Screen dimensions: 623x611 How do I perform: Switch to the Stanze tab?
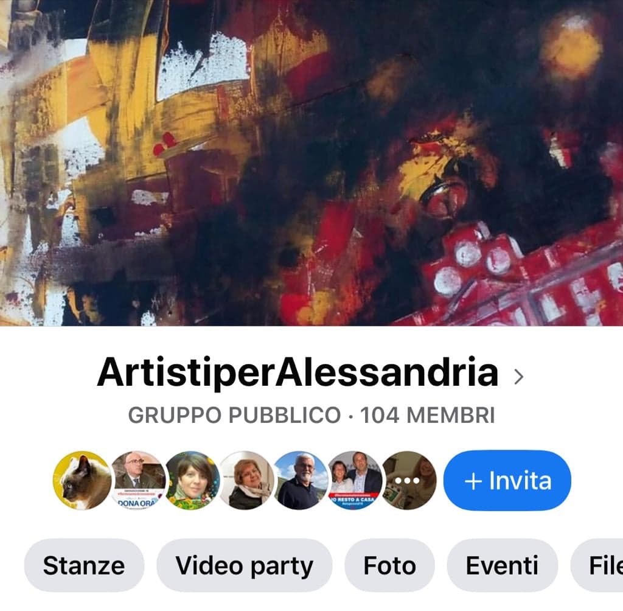84,565
